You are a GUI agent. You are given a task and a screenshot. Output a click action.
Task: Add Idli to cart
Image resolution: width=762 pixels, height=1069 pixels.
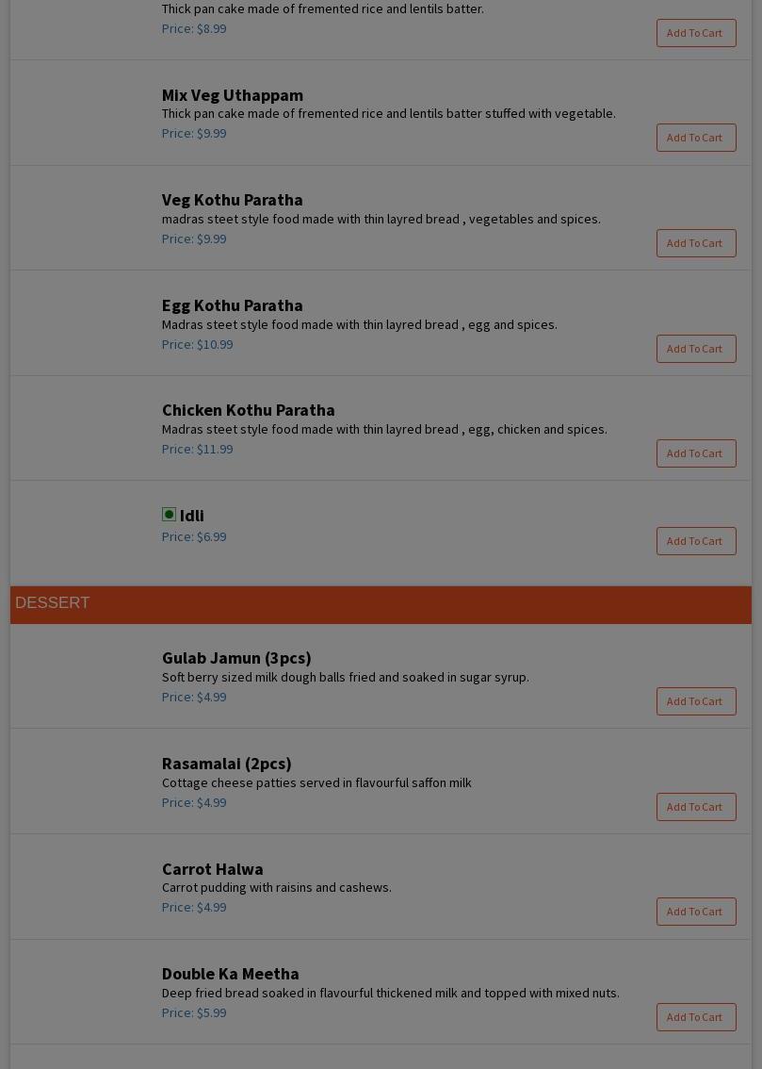pos(695,541)
